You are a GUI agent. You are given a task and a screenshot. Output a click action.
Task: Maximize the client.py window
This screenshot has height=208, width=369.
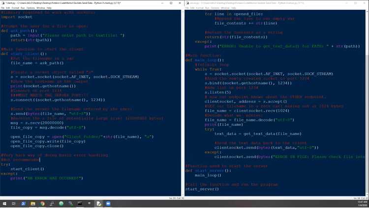tap(171, 3)
